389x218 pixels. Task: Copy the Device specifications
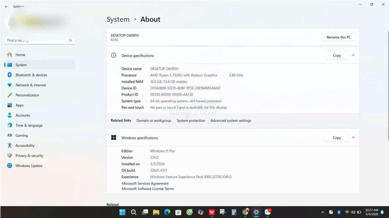coord(337,55)
